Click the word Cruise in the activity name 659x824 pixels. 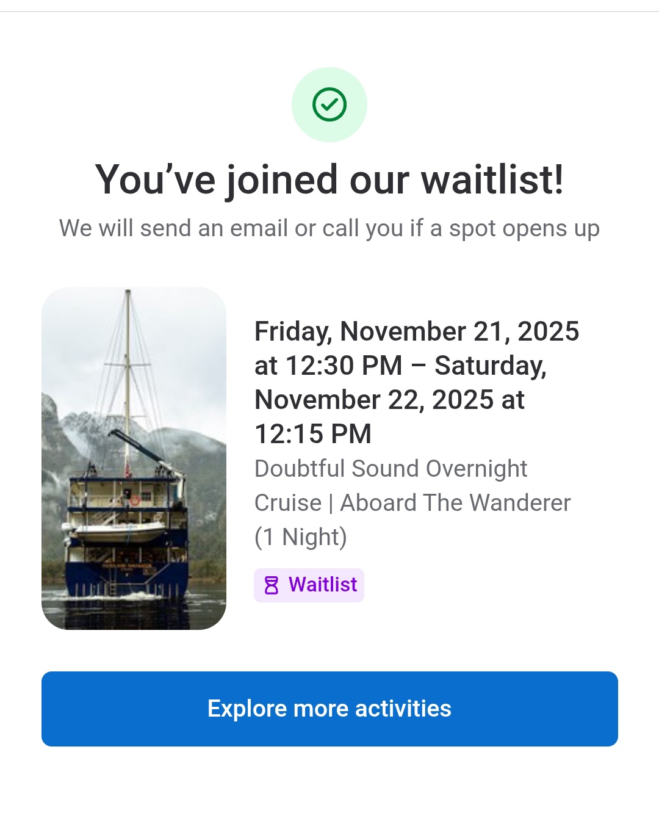288,503
